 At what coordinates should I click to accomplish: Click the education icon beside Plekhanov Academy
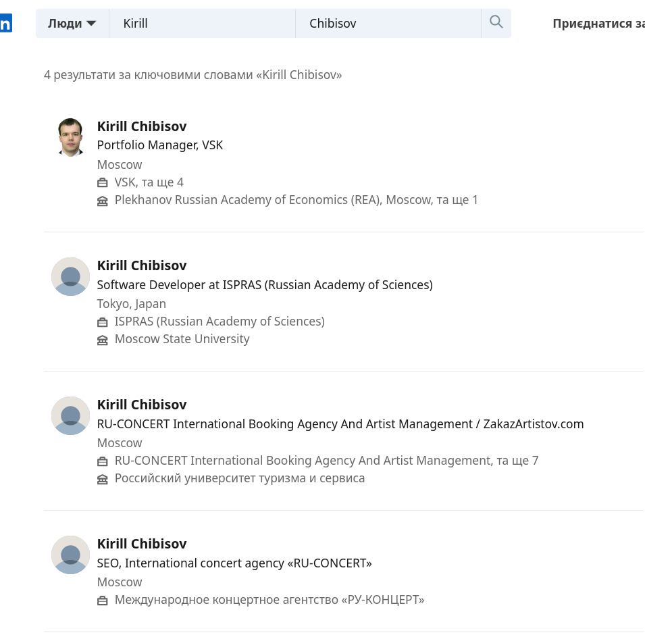tap(103, 201)
